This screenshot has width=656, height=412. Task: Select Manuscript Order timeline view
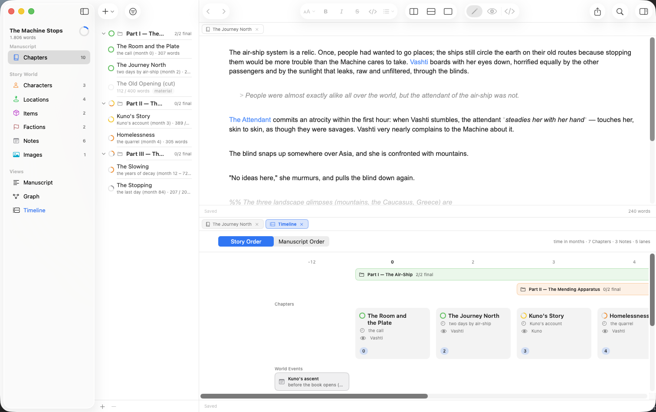(302, 242)
